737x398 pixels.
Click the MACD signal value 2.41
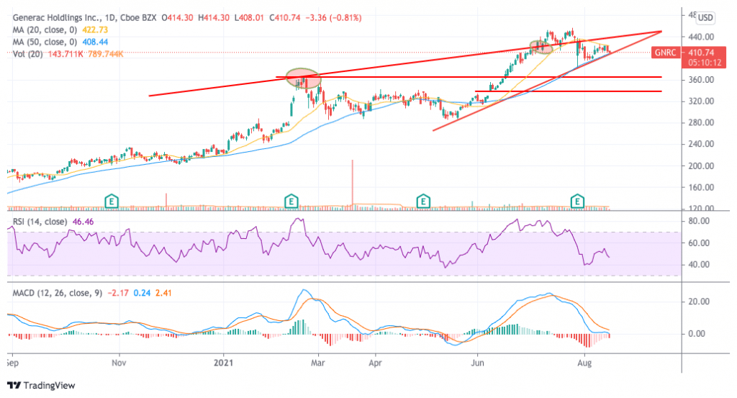[163, 293]
